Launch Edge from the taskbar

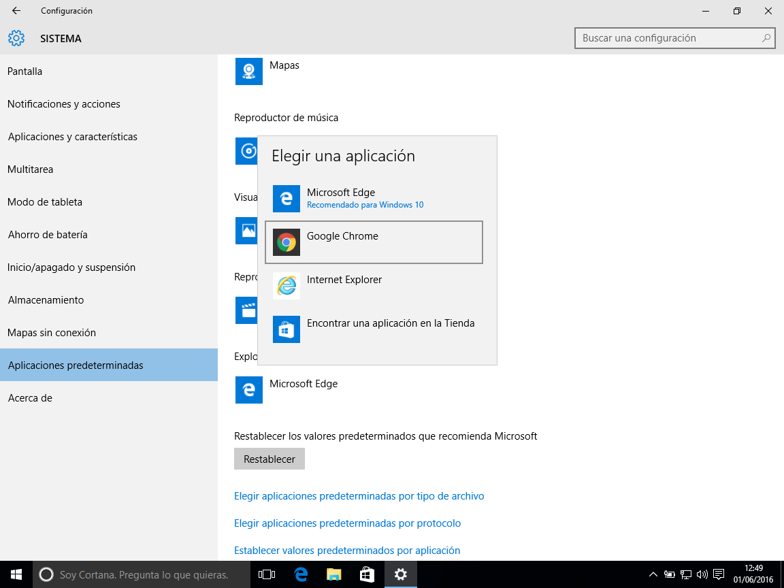click(301, 574)
